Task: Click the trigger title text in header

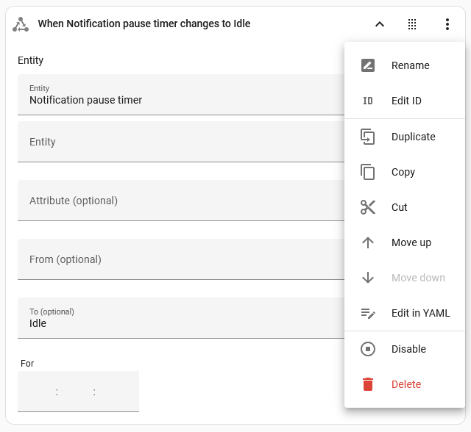Action: (144, 24)
